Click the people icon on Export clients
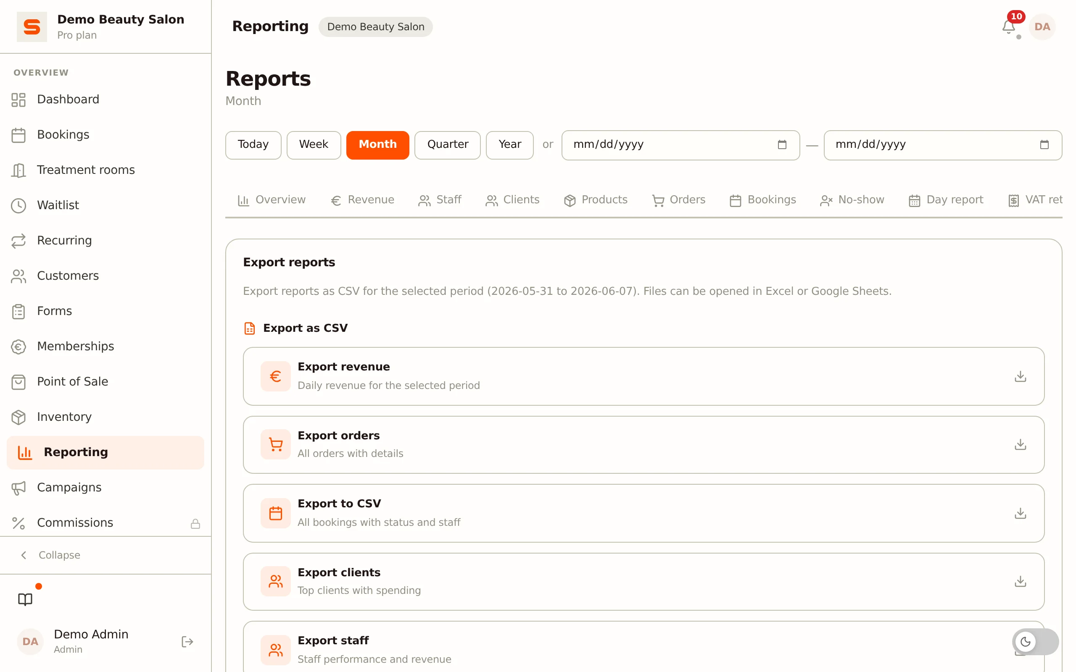The width and height of the screenshot is (1076, 672). coord(275,581)
